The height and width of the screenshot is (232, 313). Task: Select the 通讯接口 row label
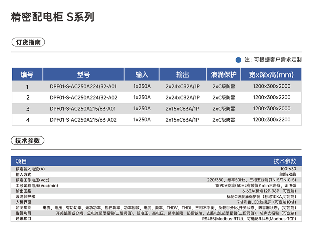[23, 219]
